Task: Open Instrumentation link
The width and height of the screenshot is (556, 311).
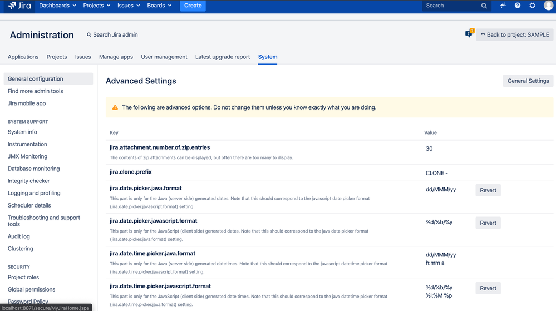Action: [x=27, y=144]
